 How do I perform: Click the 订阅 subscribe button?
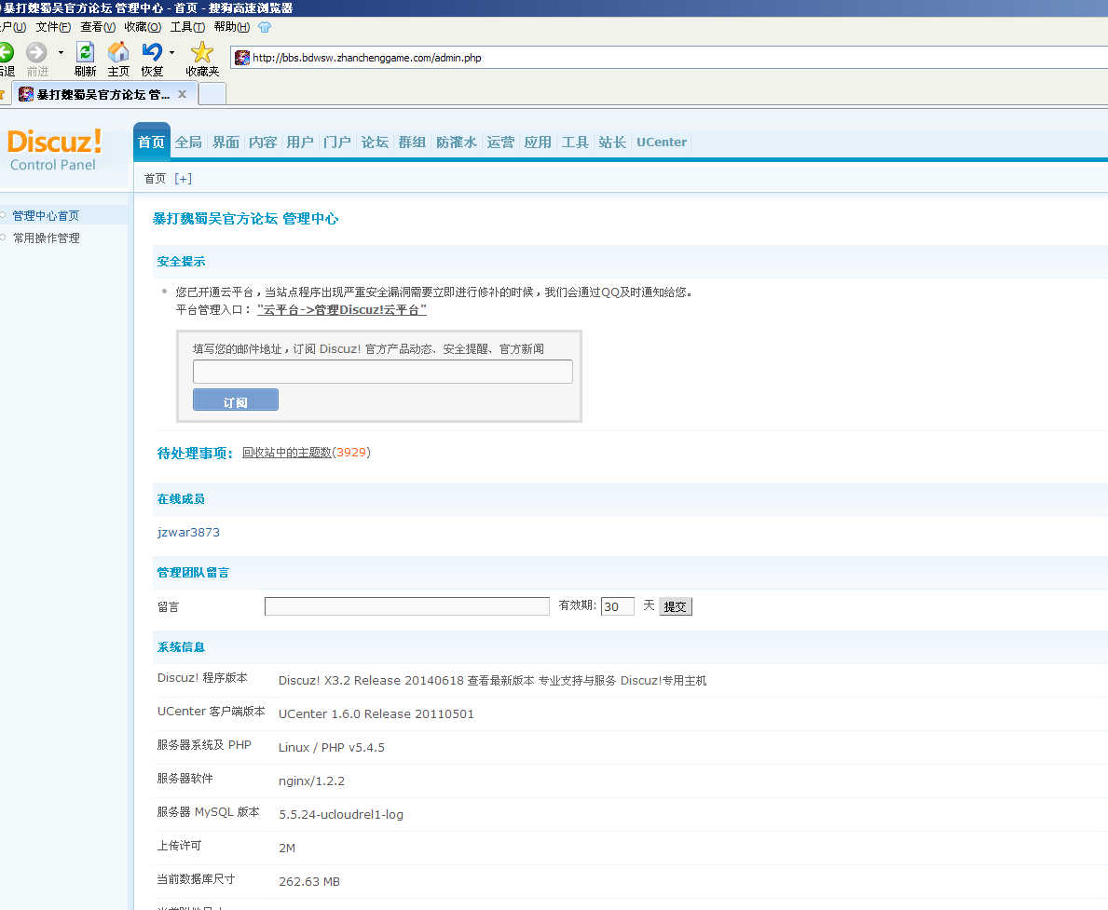pyautogui.click(x=236, y=400)
